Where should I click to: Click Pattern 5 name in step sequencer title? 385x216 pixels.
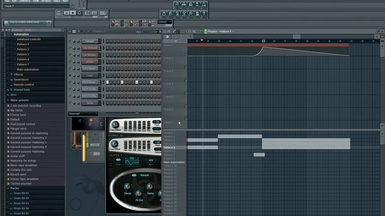[99, 31]
